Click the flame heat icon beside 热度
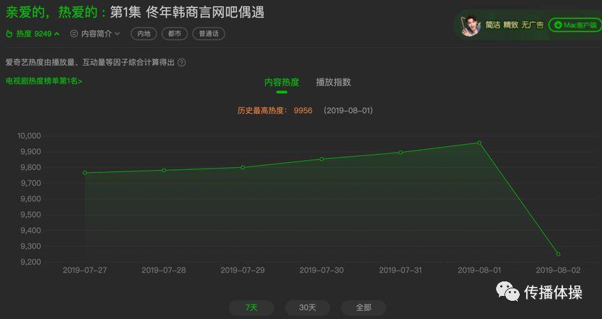Image resolution: width=602 pixels, height=319 pixels. point(10,33)
